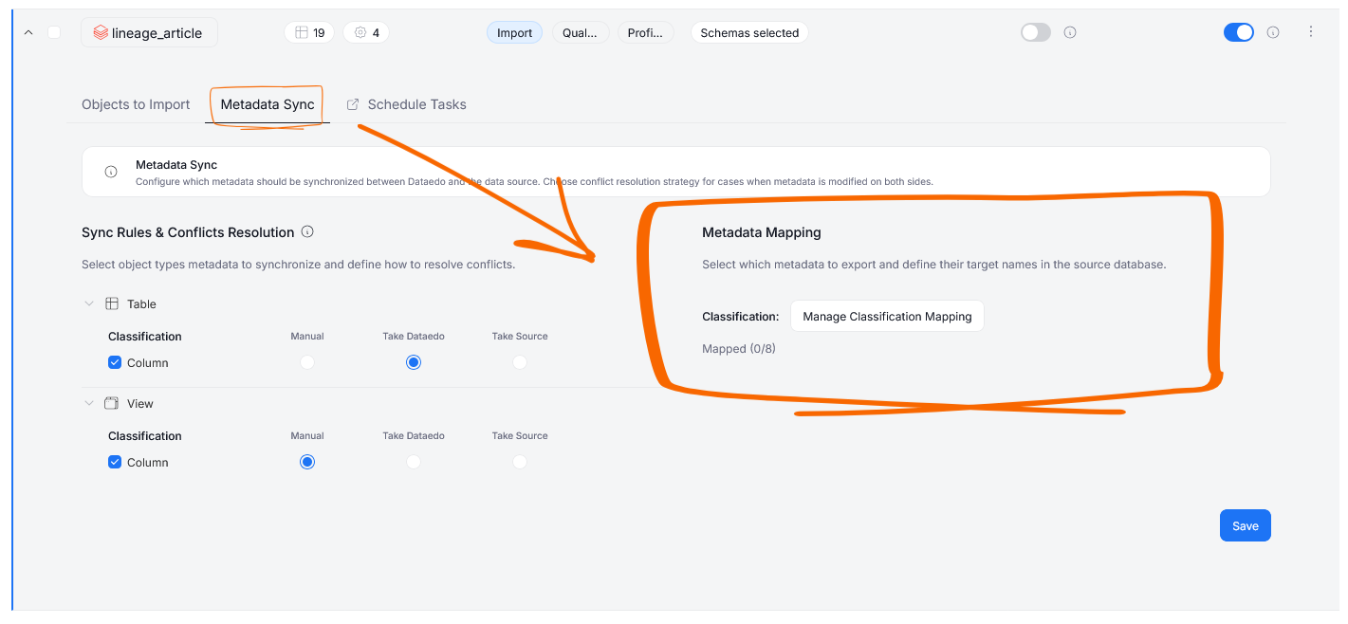The height and width of the screenshot is (624, 1348).
Task: Open the Schedule Tasks tab
Action: (x=407, y=104)
